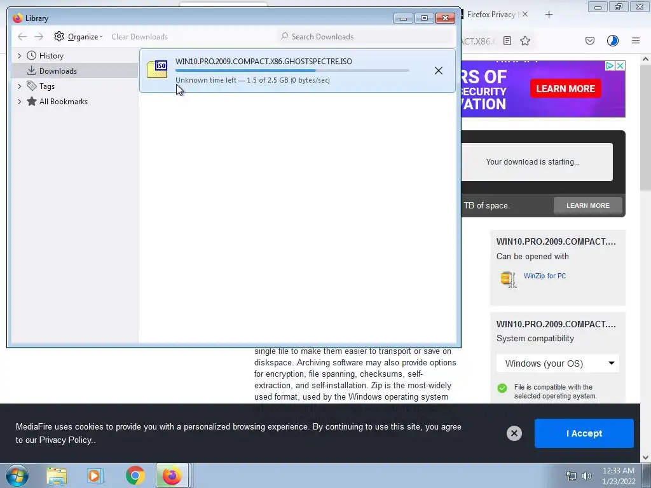The height and width of the screenshot is (488, 651).
Task: Click the green compatibility checkmark icon
Action: (502, 388)
